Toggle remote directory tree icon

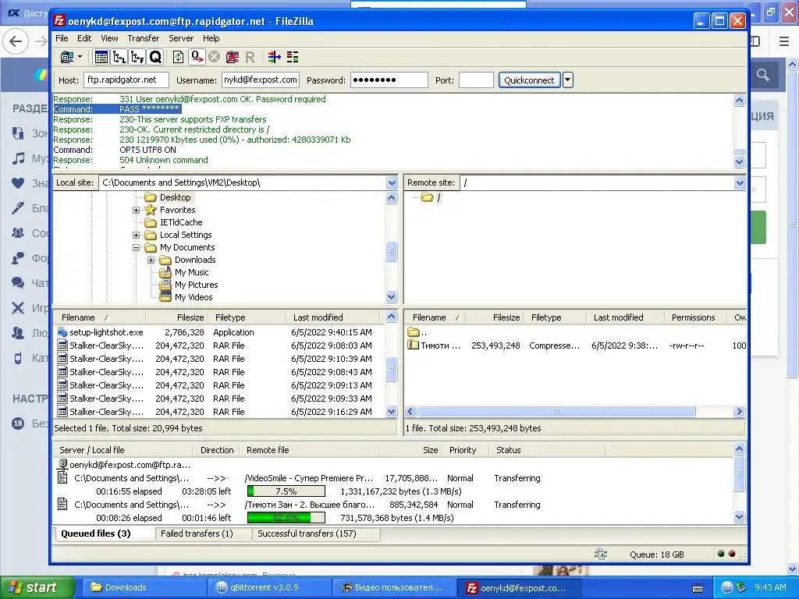137,57
